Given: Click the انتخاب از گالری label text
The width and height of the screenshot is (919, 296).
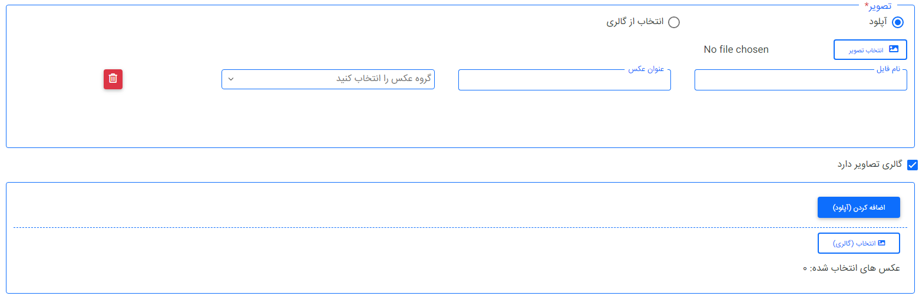Looking at the screenshot, I should tap(635, 22).
